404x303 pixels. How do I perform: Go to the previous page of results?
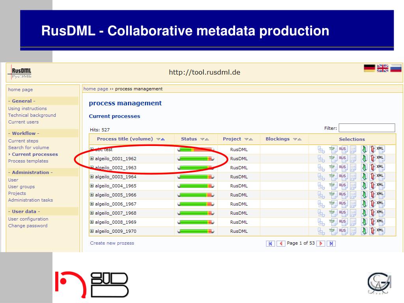pyautogui.click(x=281, y=243)
